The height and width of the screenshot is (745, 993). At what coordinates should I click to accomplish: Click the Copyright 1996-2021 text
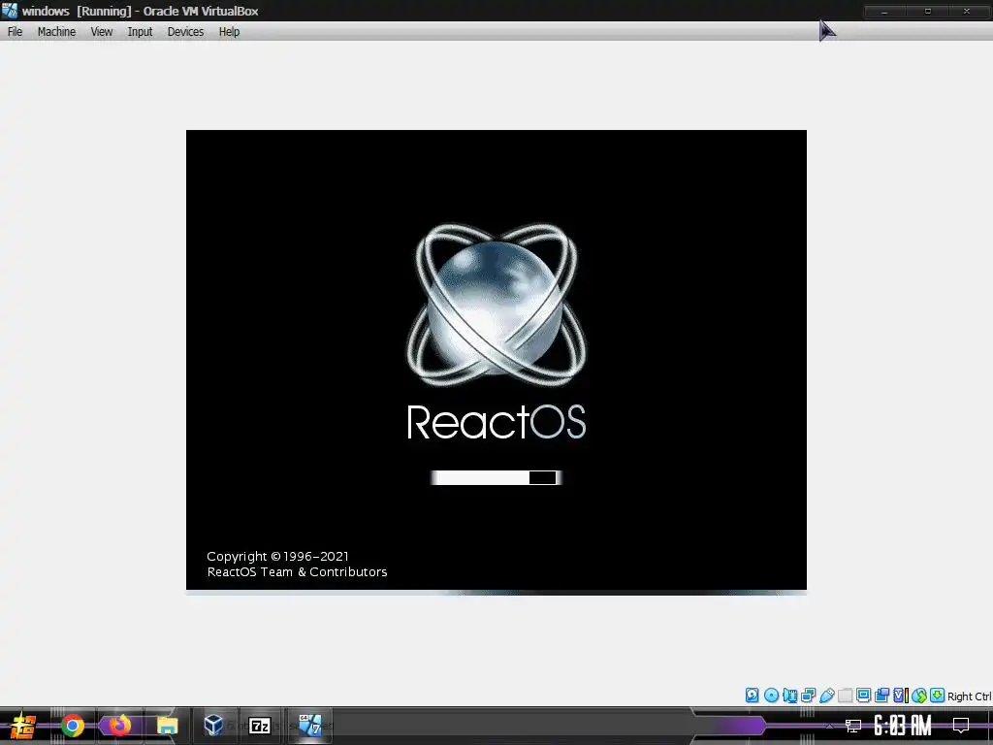277,556
